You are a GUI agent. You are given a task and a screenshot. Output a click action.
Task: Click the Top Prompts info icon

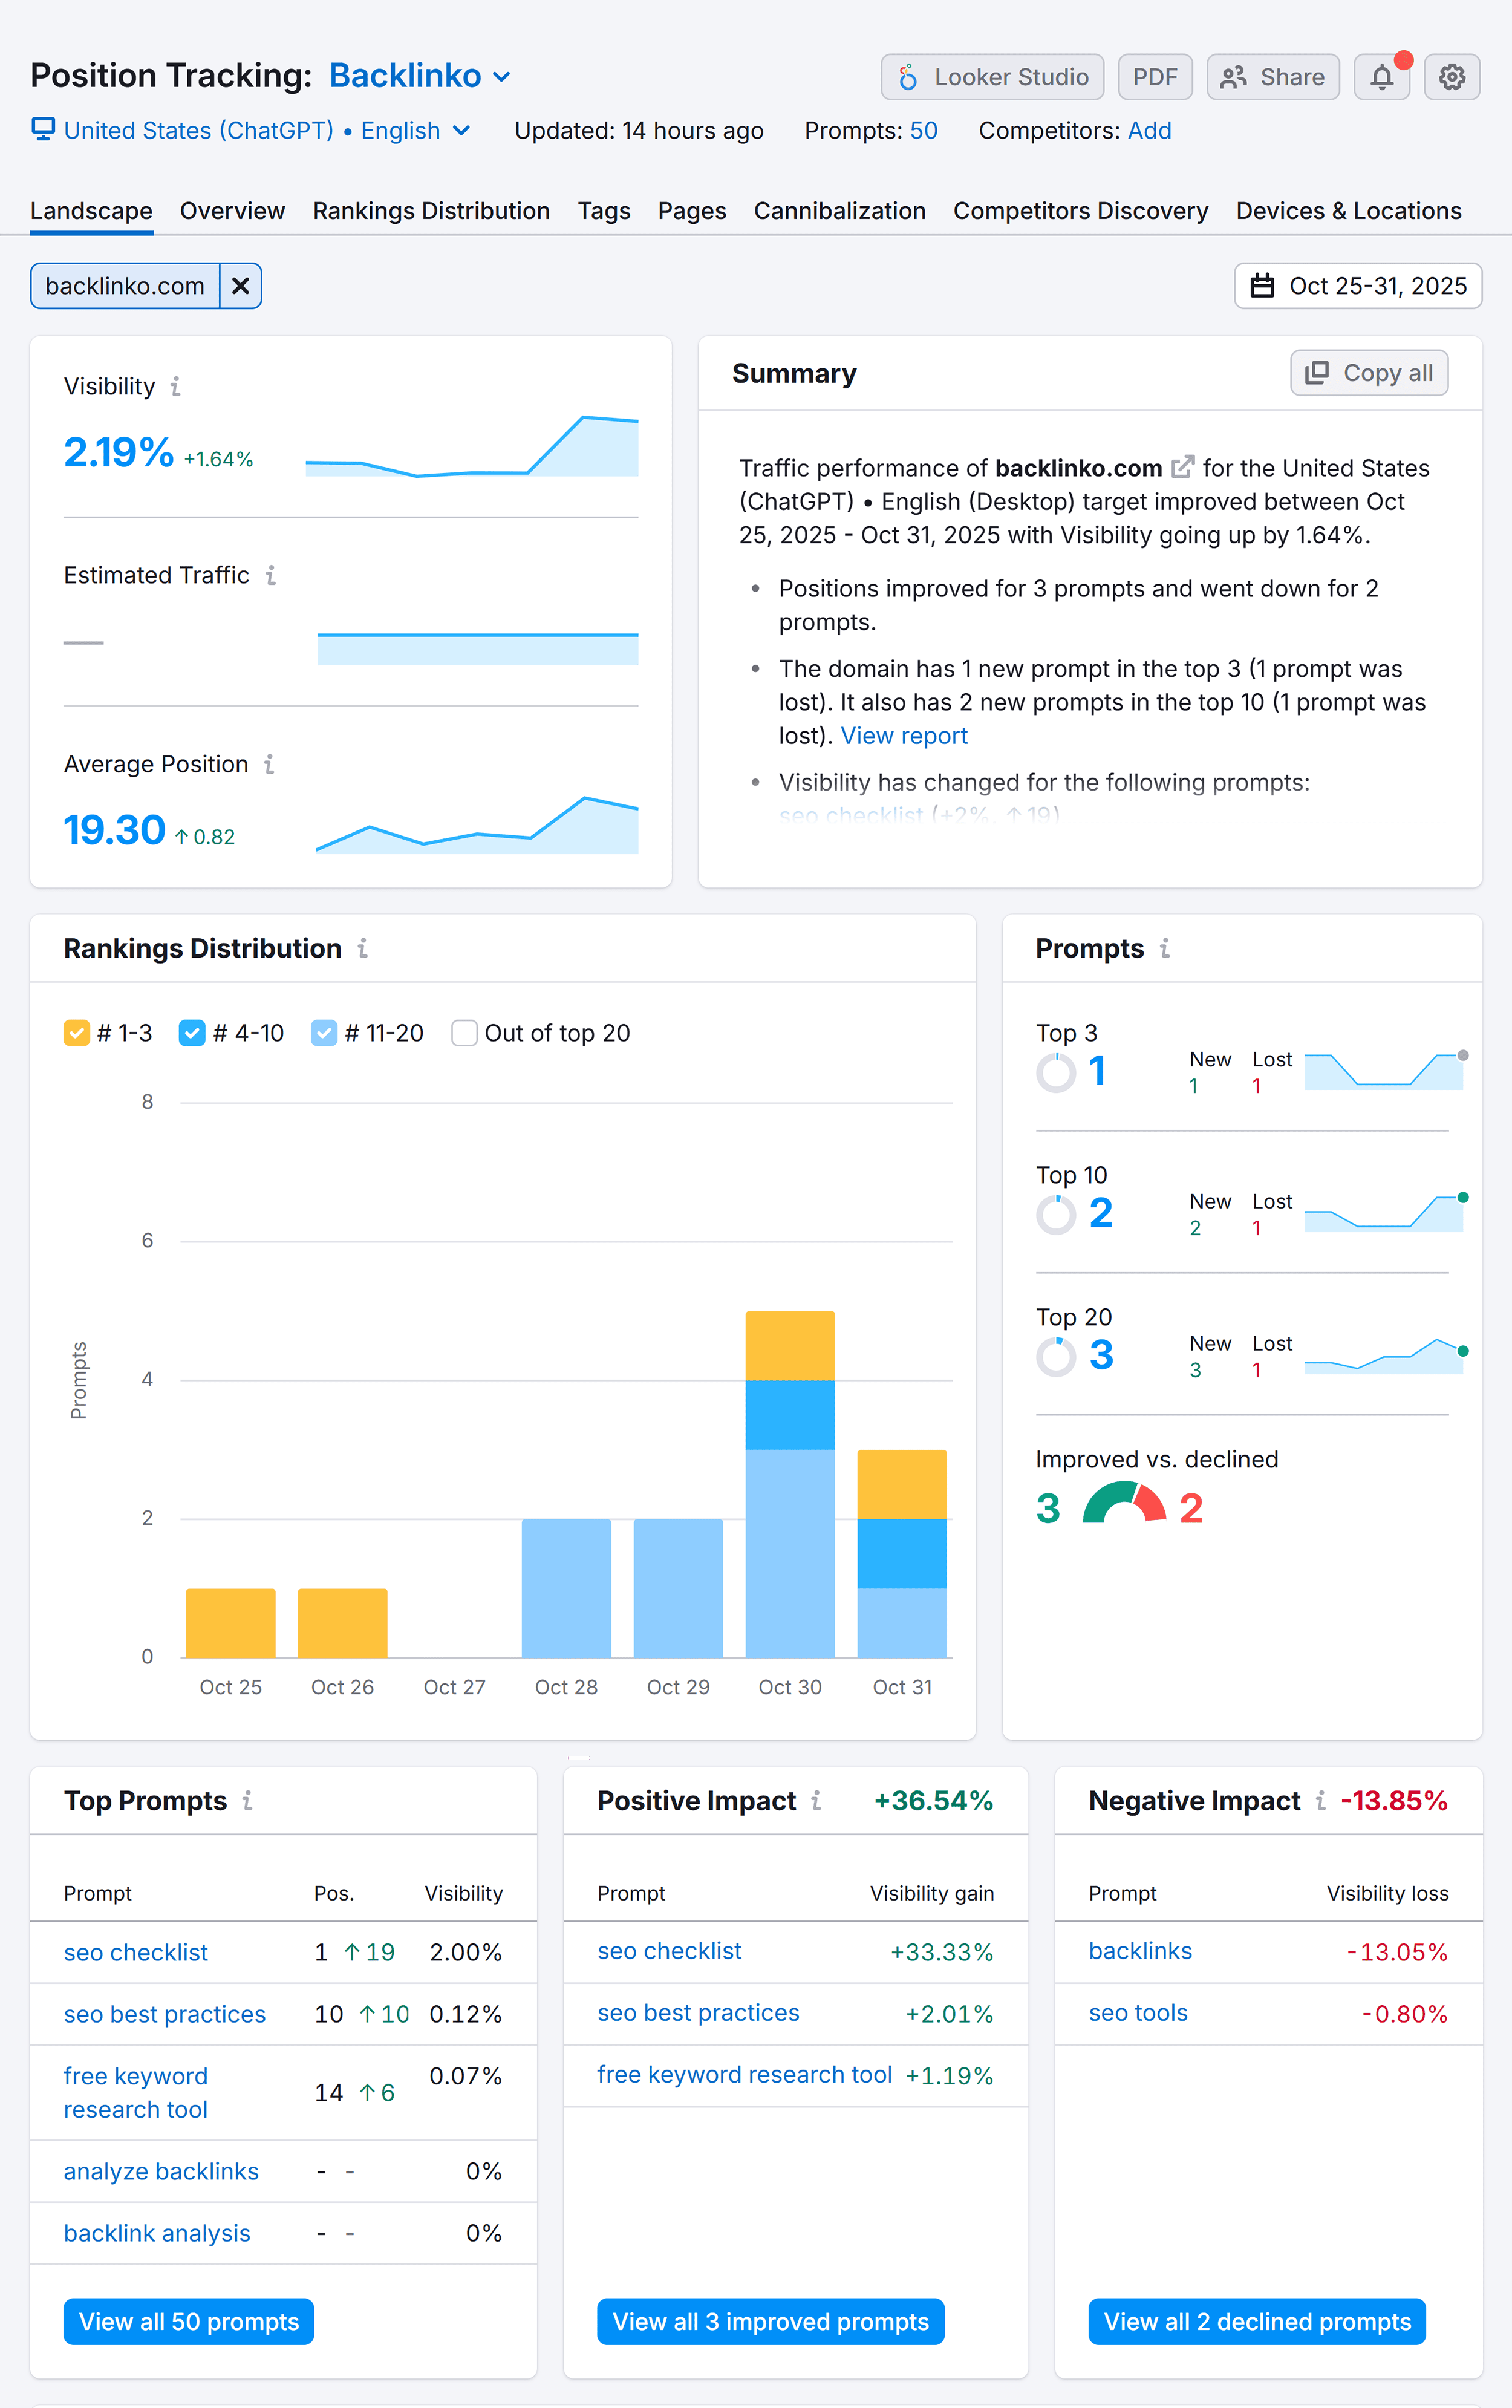(x=247, y=1801)
